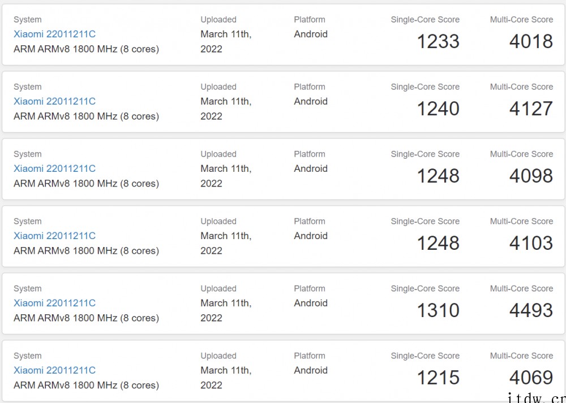The width and height of the screenshot is (566, 403).
Task: Click the single-core score 1310
Action: pyautogui.click(x=438, y=310)
